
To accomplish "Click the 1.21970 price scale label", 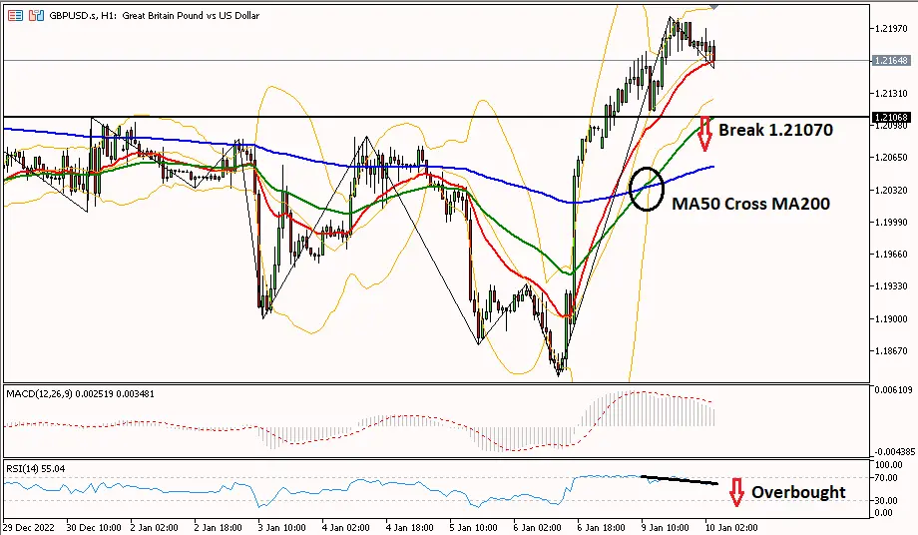I will 889,29.
